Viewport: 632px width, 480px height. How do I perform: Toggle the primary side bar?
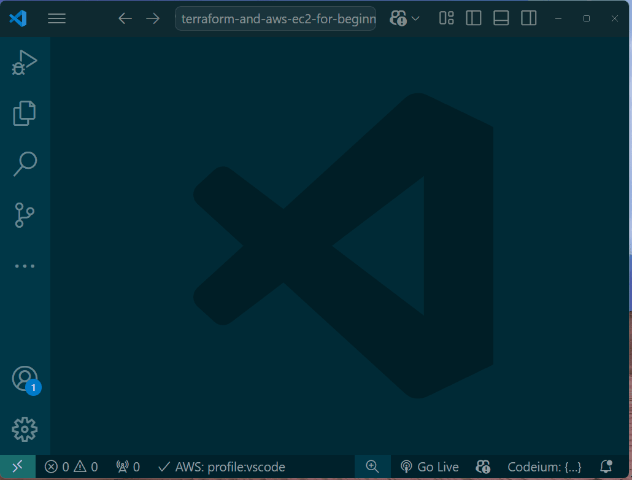point(474,18)
